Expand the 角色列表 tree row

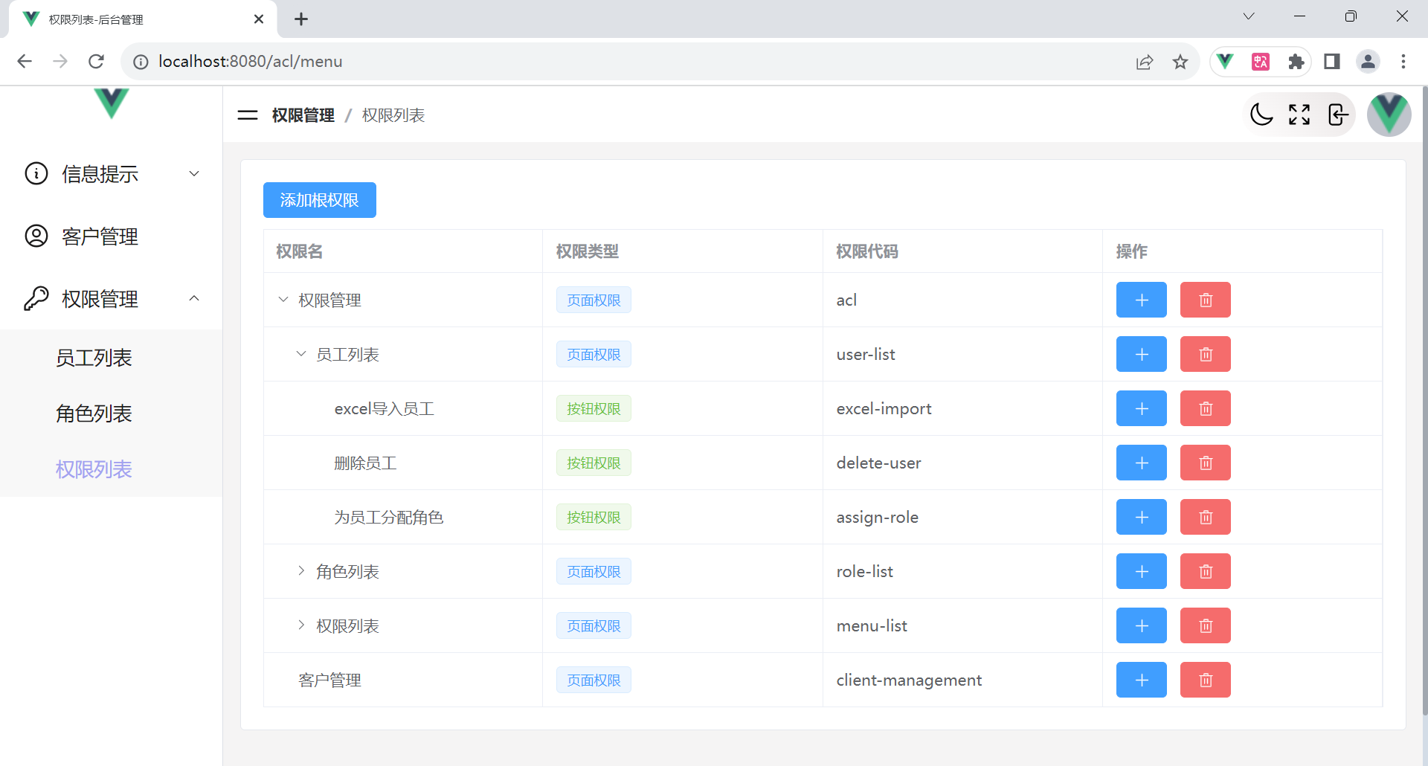click(x=301, y=571)
